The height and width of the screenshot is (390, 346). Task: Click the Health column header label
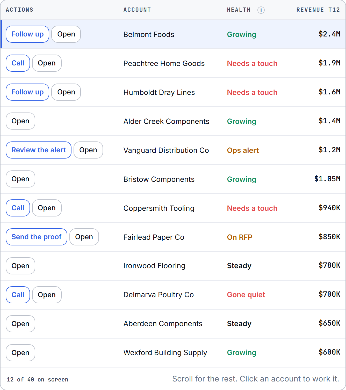239,10
